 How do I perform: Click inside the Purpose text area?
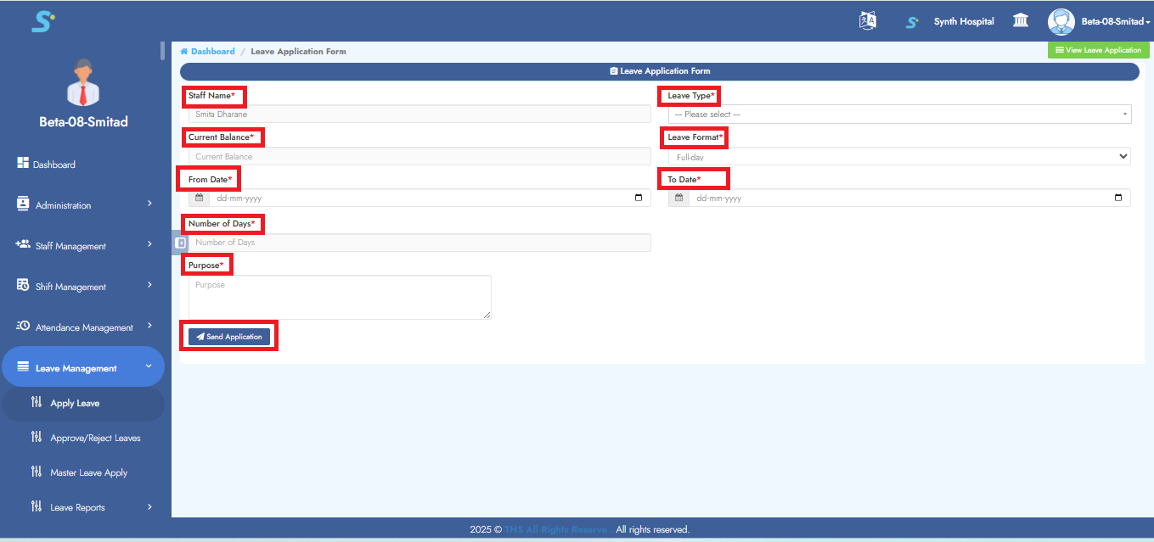pos(339,297)
